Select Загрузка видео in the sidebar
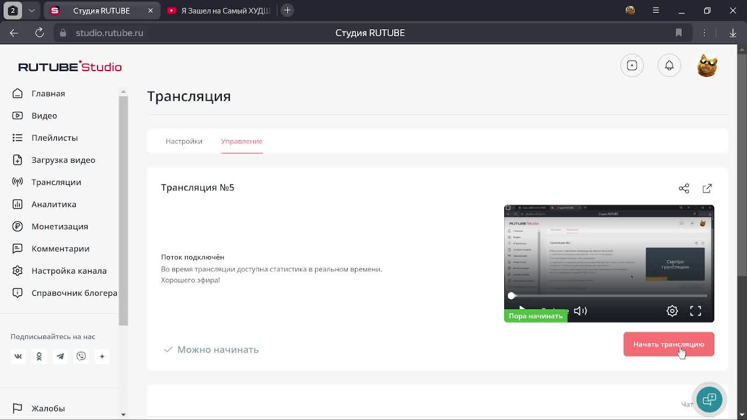 click(x=54, y=160)
